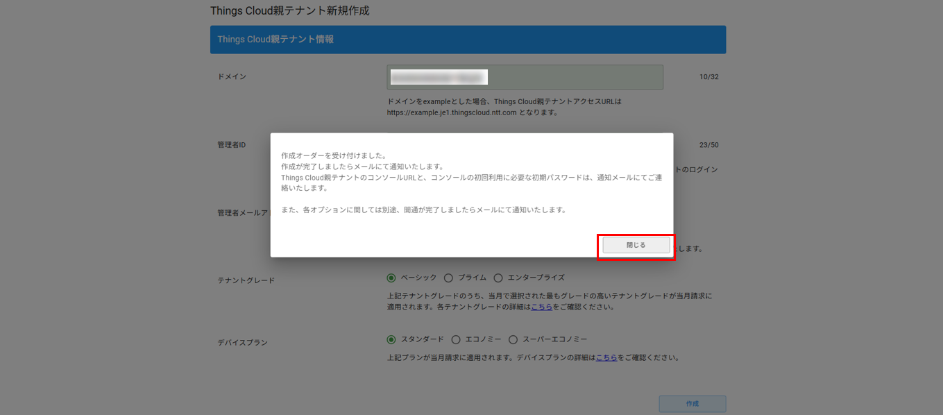
Task: Open the こちら link for tenant grade details
Action: [x=542, y=307]
